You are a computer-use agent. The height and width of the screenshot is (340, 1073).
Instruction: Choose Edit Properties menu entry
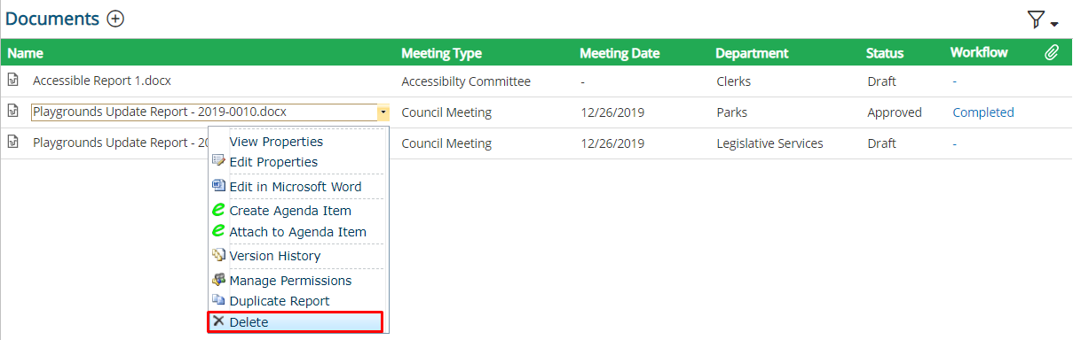pyautogui.click(x=273, y=162)
